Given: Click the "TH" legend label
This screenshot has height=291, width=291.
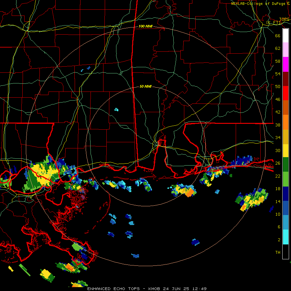Looking at the screenshot, I should coord(278,253).
